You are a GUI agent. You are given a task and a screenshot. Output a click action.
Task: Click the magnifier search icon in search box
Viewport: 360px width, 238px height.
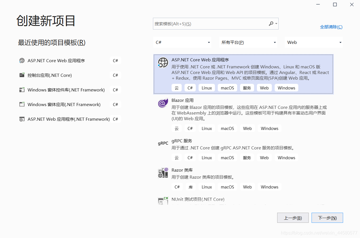pyautogui.click(x=271, y=24)
